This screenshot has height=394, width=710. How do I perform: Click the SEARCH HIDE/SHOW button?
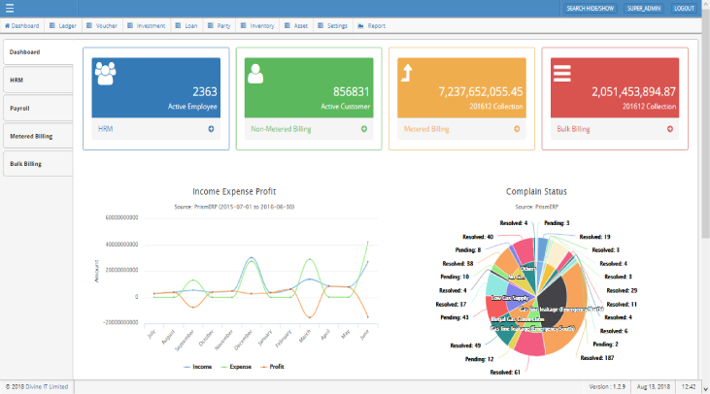point(590,8)
